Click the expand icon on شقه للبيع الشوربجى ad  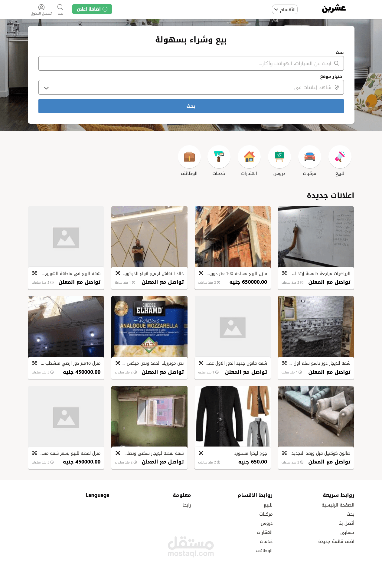(34, 273)
